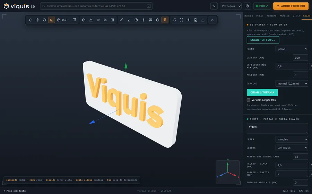
Task: Toggle dark mode moon button
Action: (214, 6)
